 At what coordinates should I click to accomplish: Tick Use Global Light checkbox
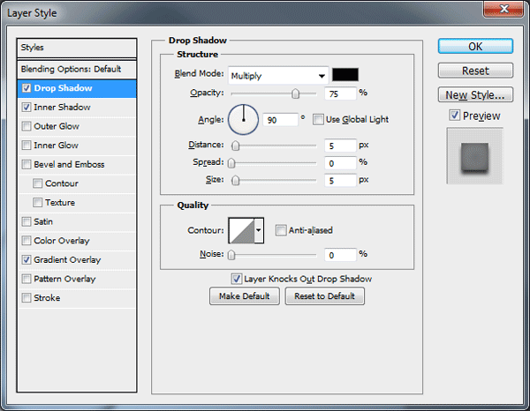(318, 119)
